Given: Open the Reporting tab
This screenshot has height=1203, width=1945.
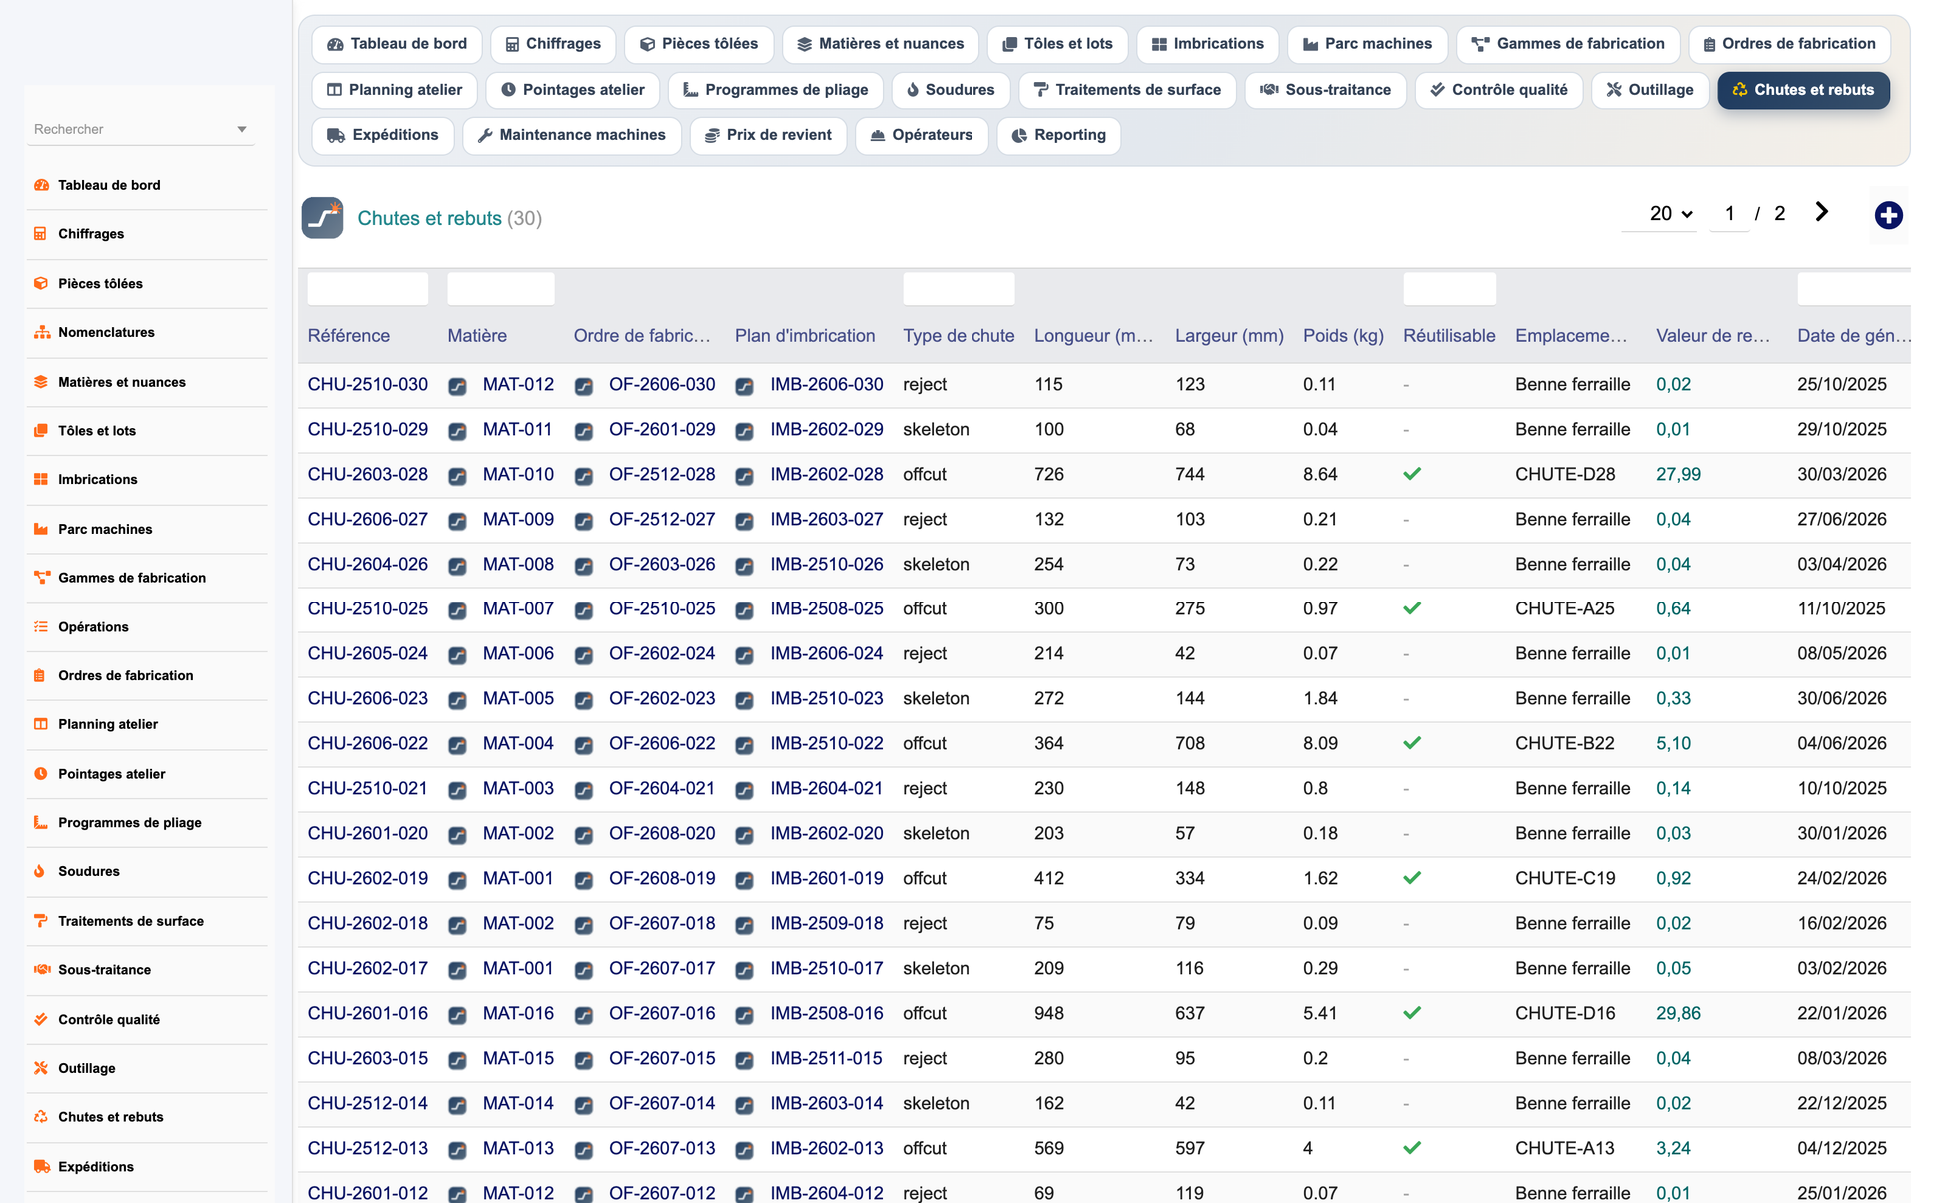Looking at the screenshot, I should click(x=1058, y=135).
